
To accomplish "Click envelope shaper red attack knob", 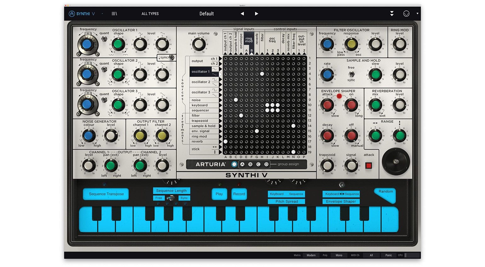I will [327, 105].
